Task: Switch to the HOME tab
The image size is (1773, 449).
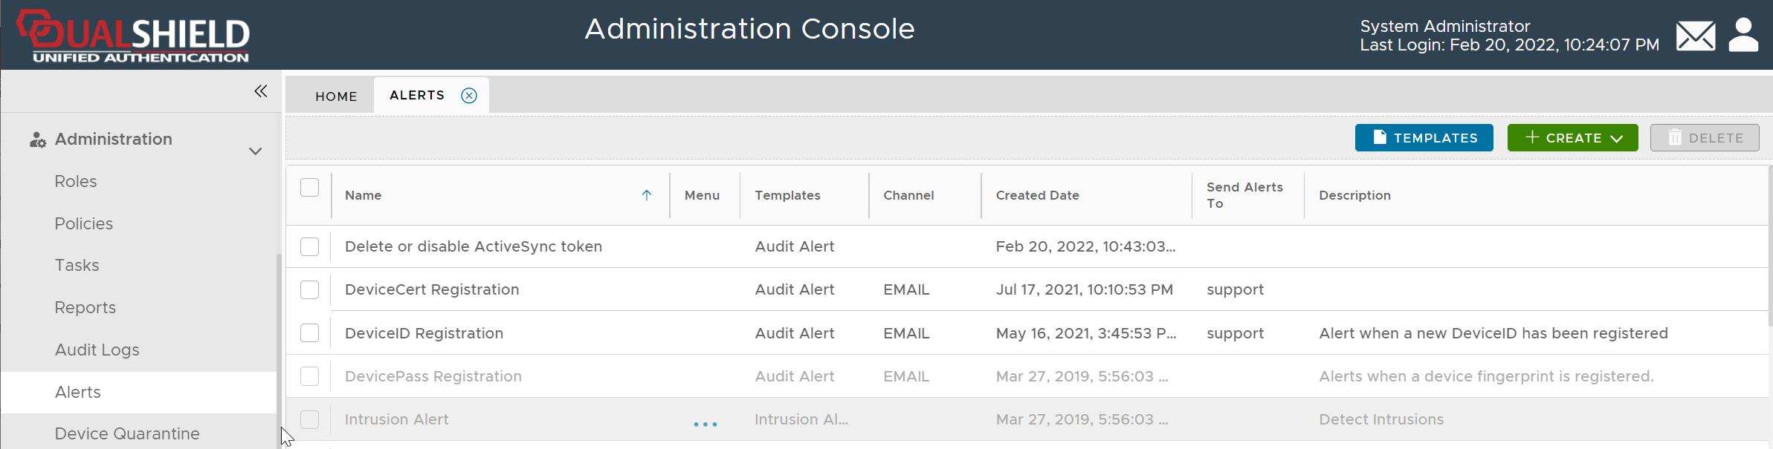Action: click(x=336, y=96)
